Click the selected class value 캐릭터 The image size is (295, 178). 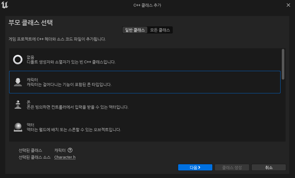(x=60, y=150)
